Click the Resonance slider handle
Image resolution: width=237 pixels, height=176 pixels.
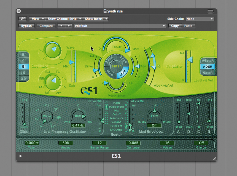(106, 83)
